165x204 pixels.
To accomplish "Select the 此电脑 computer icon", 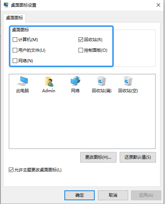I will 23,81.
